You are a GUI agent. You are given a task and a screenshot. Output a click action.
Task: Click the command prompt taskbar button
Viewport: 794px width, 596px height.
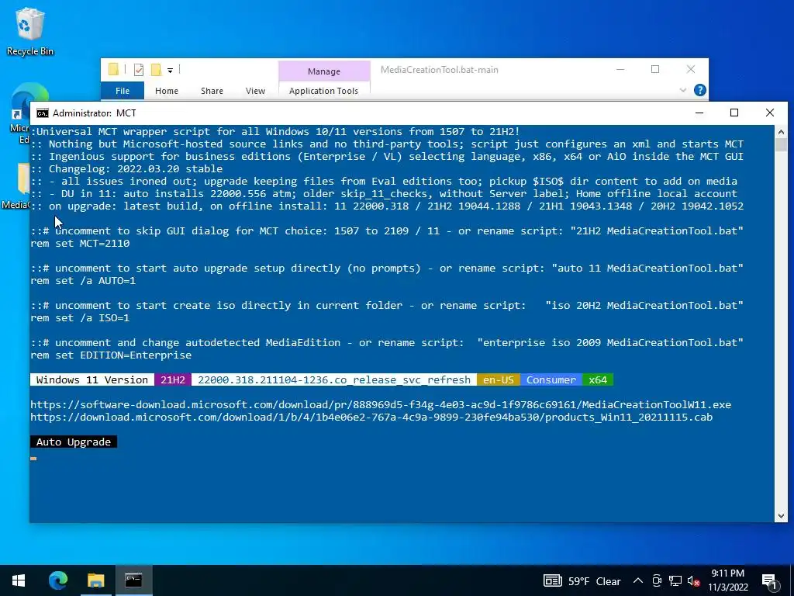pyautogui.click(x=133, y=580)
